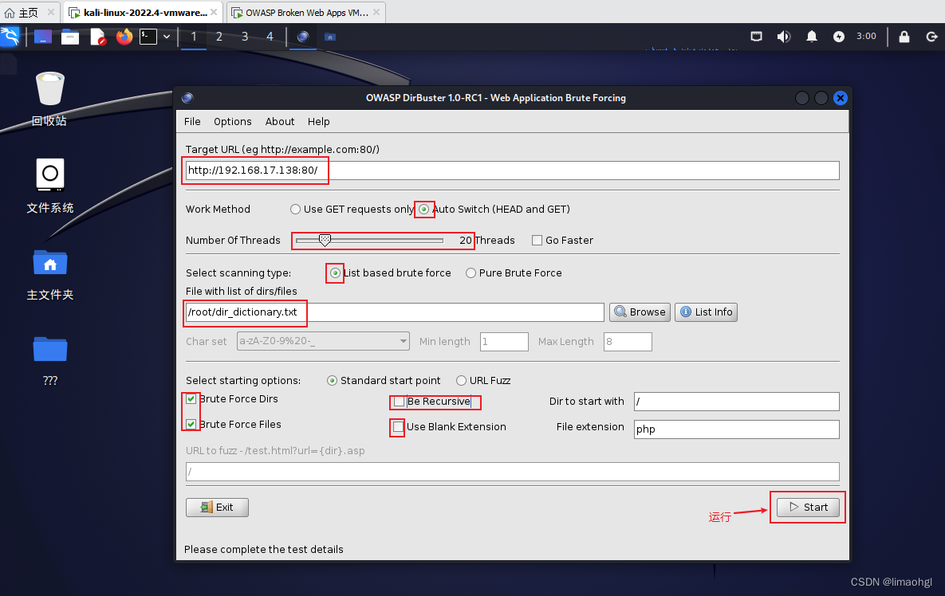Viewport: 945px width, 596px height.
Task: Open the About menu
Action: coord(280,122)
